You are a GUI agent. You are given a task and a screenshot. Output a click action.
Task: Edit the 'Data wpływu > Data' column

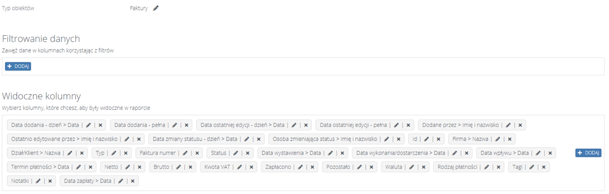pos(538,153)
